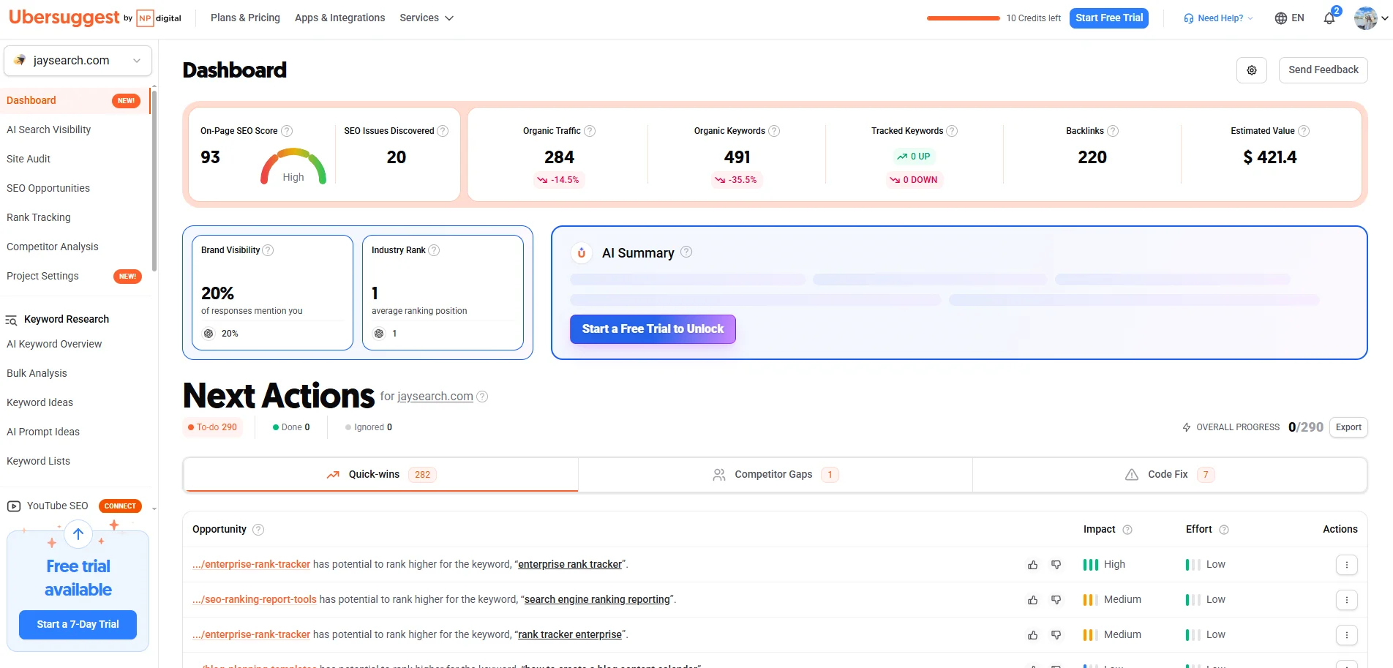
Task: Open the jaysearch.com project dropdown
Action: pos(78,61)
